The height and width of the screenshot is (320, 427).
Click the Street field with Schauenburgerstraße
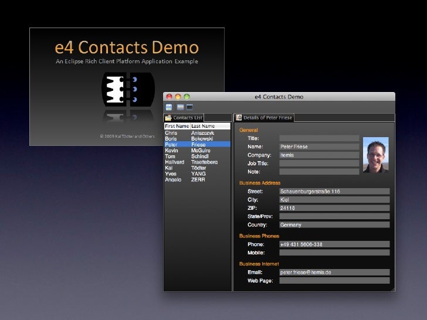pos(334,191)
